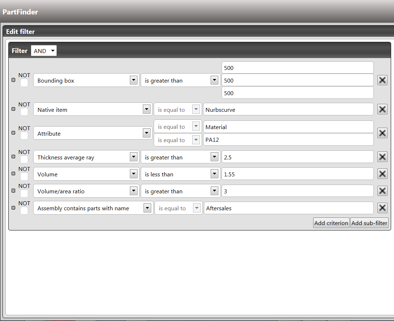The height and width of the screenshot is (321, 394).
Task: Remove Assembly contains parts criterion
Action: pos(382,208)
